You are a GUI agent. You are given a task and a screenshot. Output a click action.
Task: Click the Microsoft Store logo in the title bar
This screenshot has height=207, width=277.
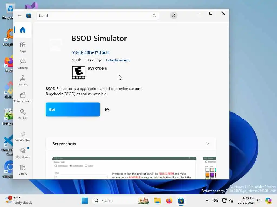tap(28, 16)
